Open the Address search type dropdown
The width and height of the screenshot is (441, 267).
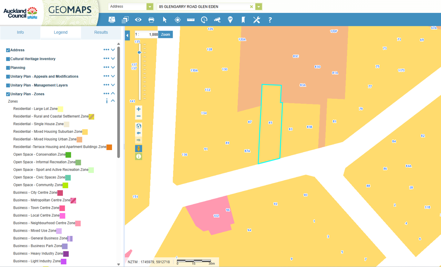149,6
